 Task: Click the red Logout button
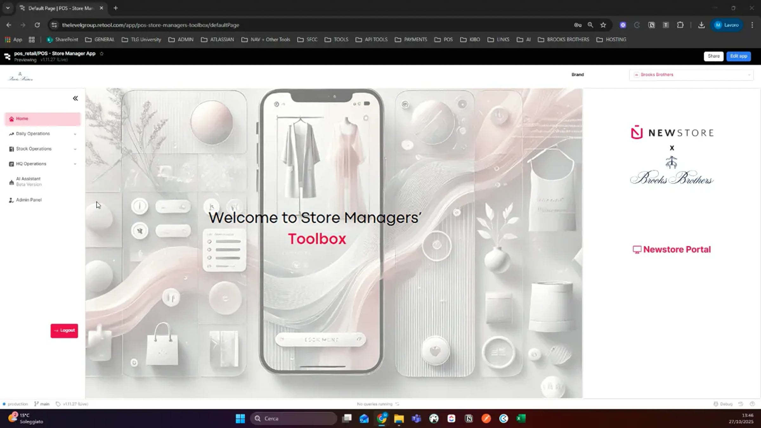[x=64, y=331]
